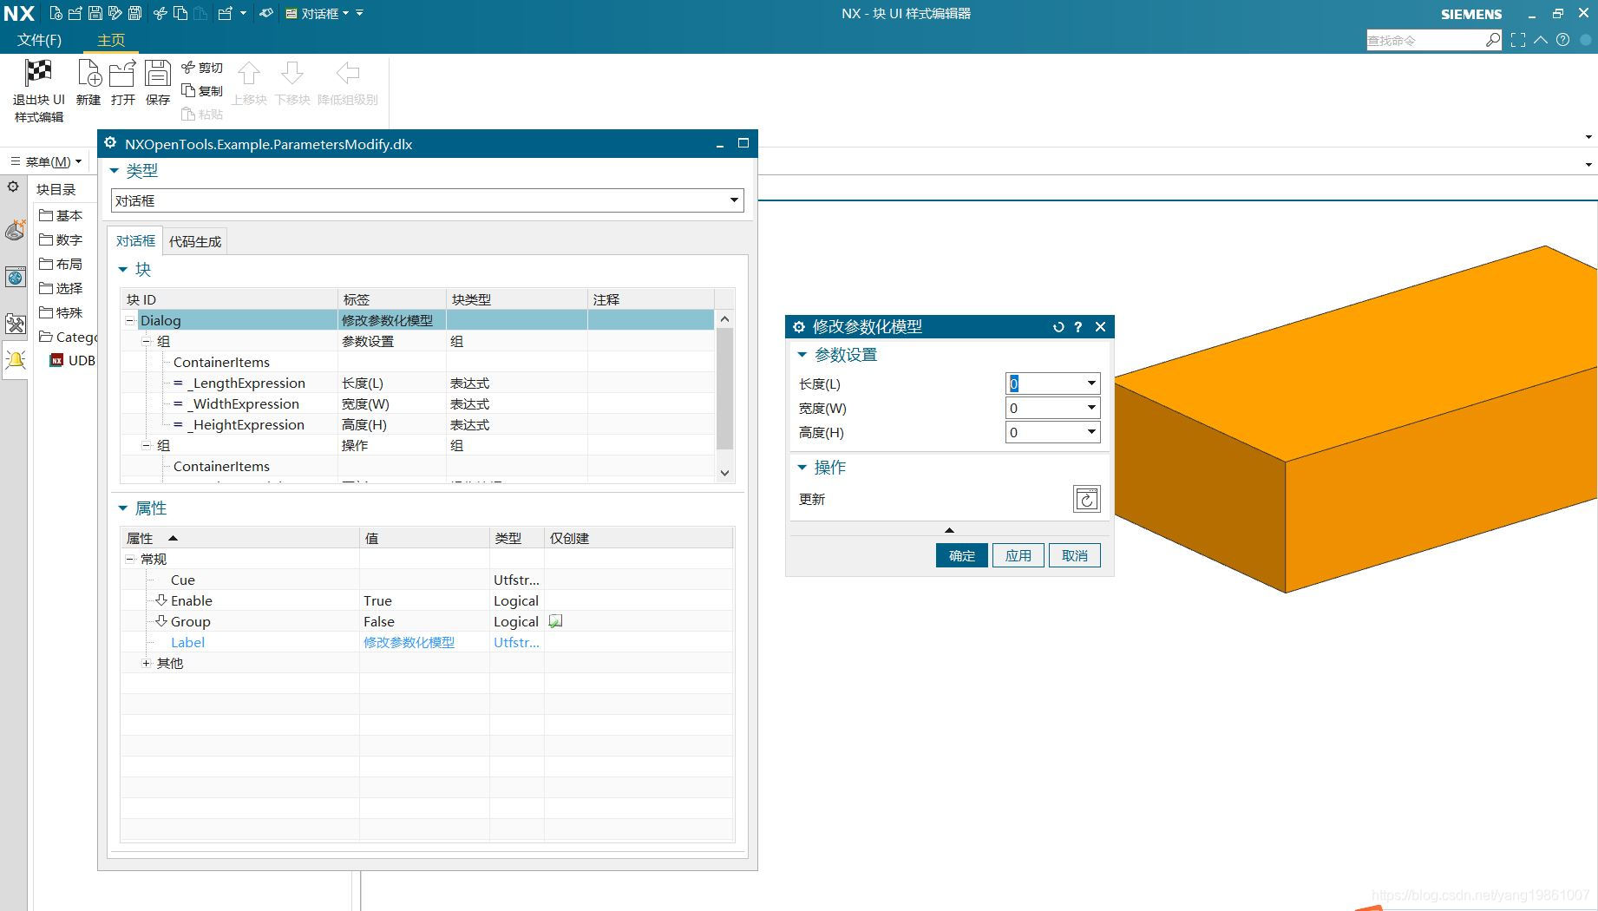Screen dimensions: 1598x911
Task: Click the 取消 button
Action: 1075,555
